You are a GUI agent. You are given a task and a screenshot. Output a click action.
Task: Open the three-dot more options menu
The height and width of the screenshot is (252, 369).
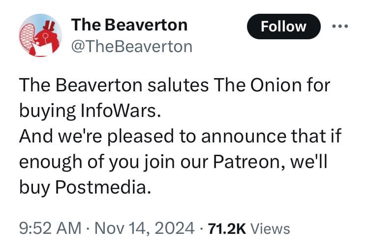pyautogui.click(x=340, y=27)
